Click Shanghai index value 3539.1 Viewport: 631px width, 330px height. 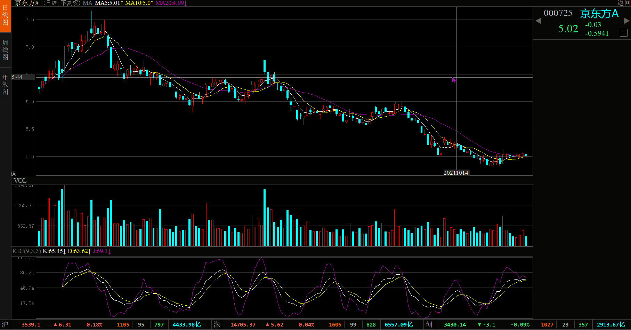[31, 324]
